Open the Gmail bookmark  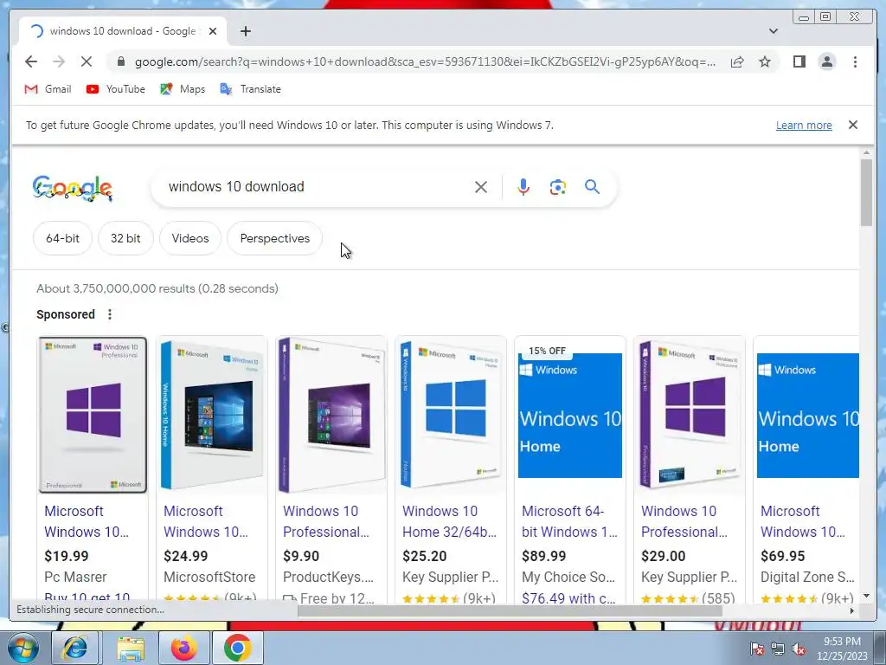(48, 89)
